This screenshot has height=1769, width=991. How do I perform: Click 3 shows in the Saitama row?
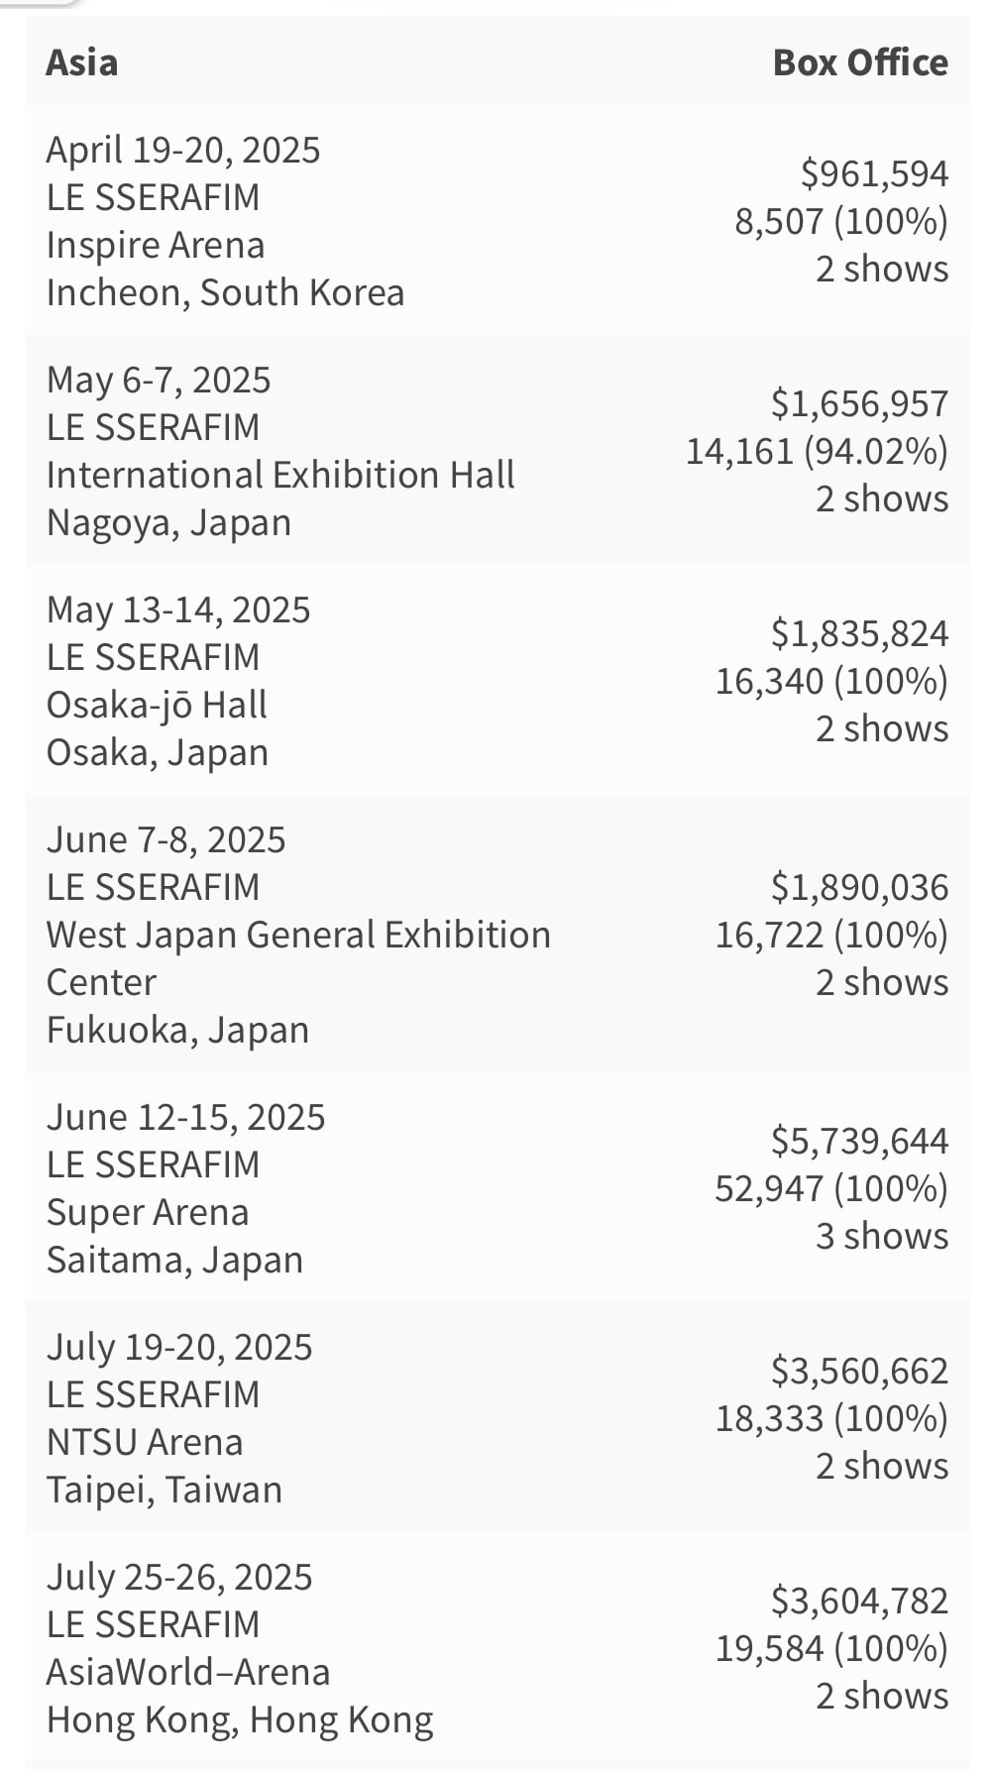(x=882, y=1236)
